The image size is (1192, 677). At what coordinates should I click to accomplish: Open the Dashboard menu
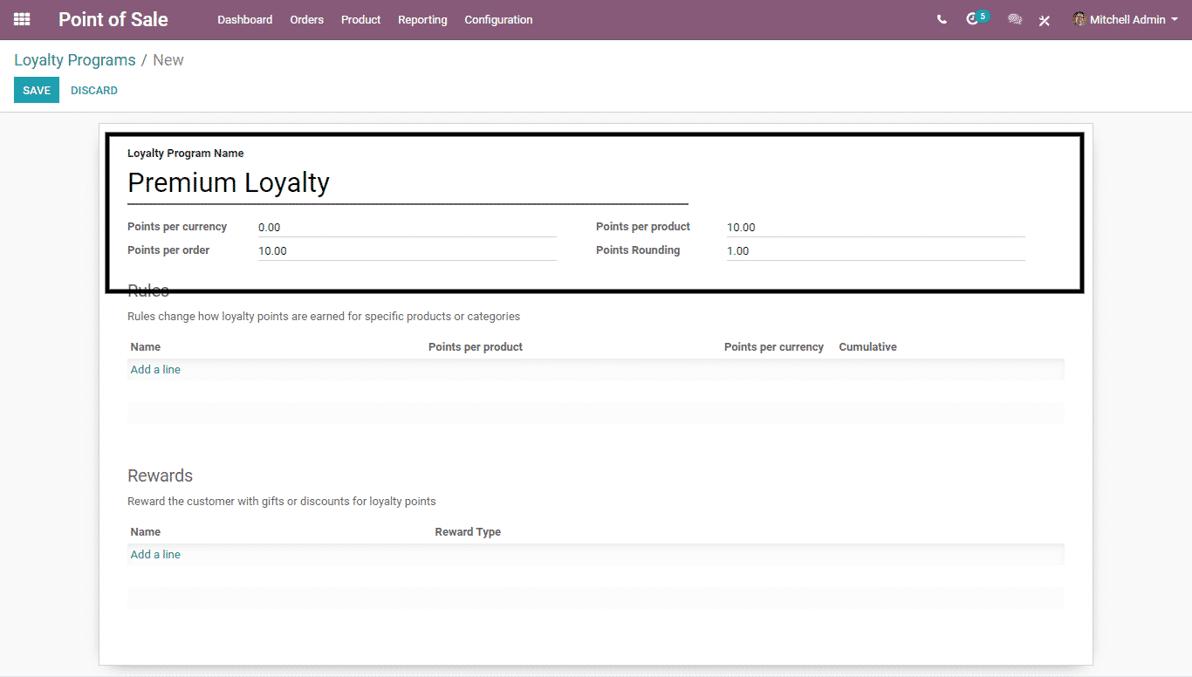point(244,19)
